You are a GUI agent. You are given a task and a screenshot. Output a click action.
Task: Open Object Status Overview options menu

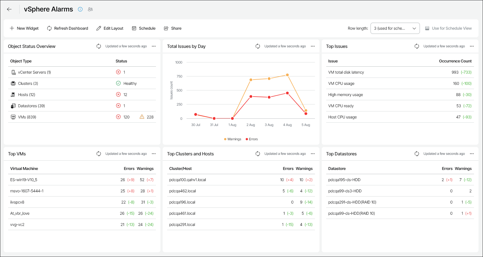154,46
